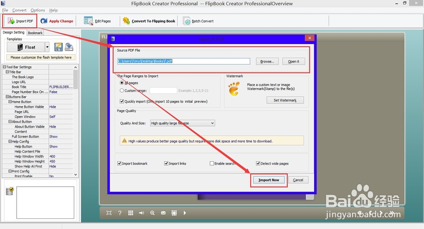Close the Import PDF dialog
This screenshot has height=229, width=424.
pyautogui.click(x=310, y=38)
